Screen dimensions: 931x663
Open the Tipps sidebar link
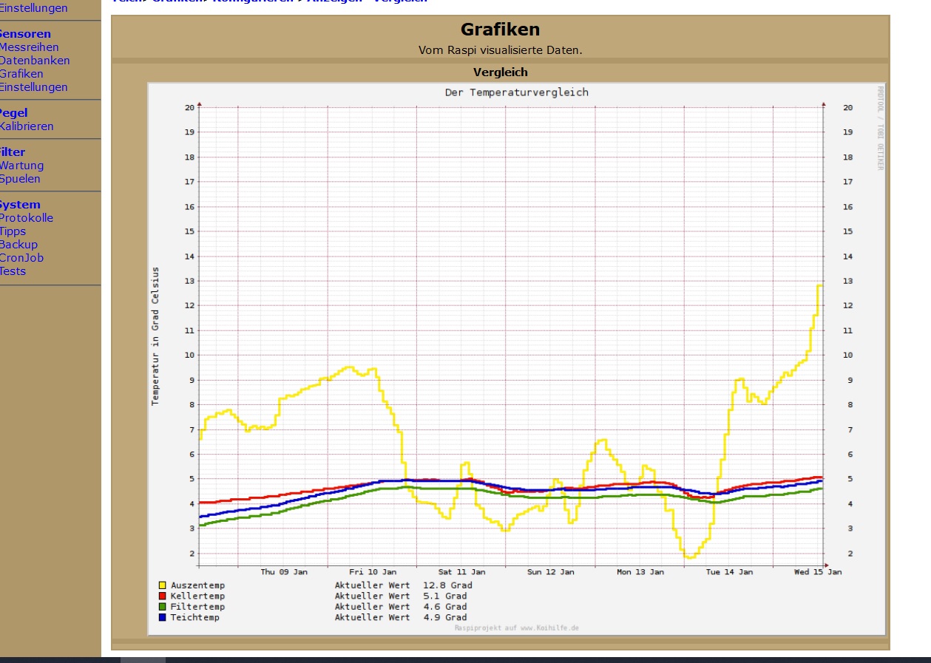[13, 231]
